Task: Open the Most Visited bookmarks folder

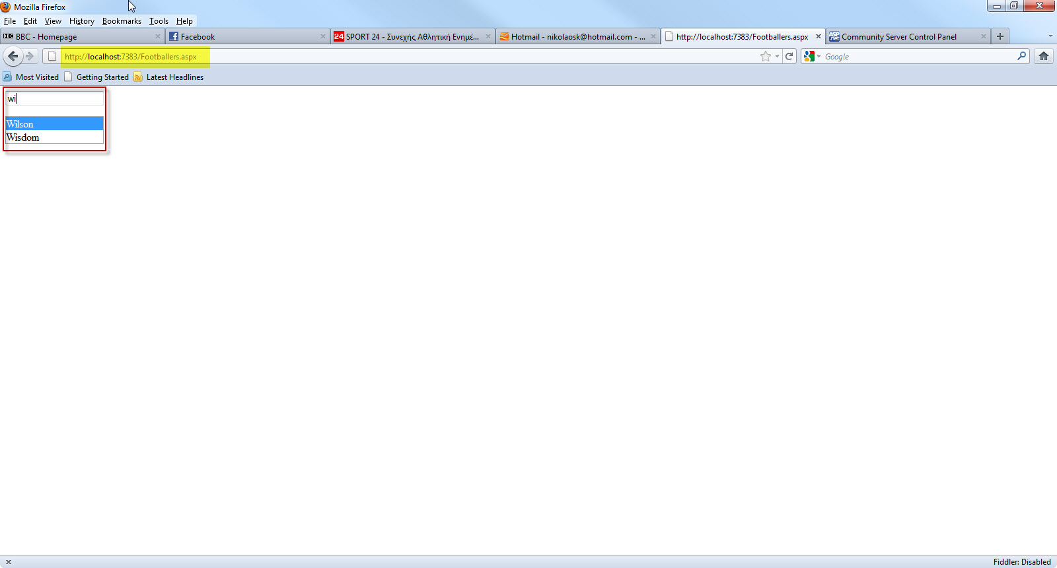Action: (x=31, y=77)
